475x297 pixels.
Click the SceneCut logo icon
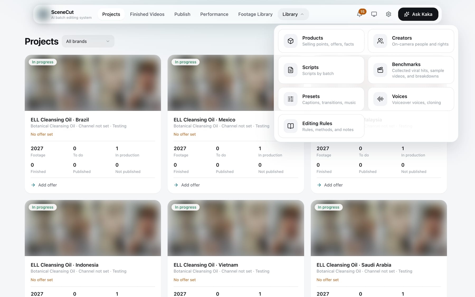(x=43, y=14)
